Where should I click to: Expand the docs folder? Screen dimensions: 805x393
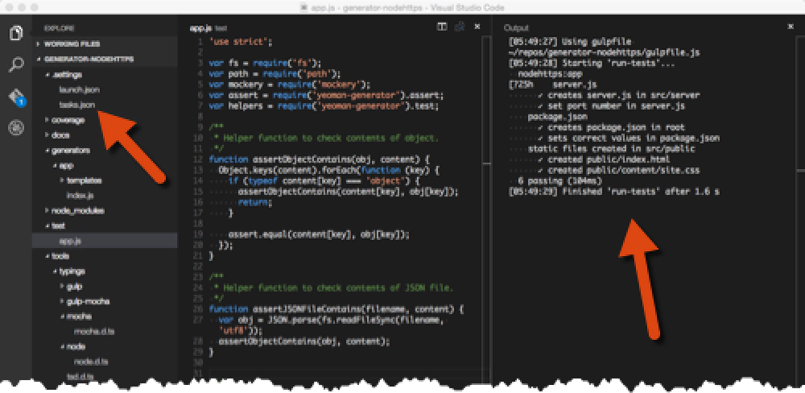click(57, 135)
